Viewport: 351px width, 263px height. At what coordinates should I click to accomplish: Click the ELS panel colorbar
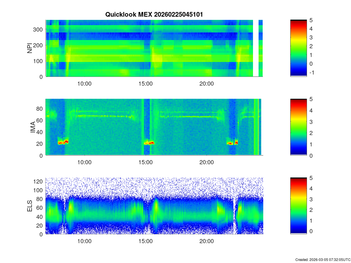(x=298, y=206)
